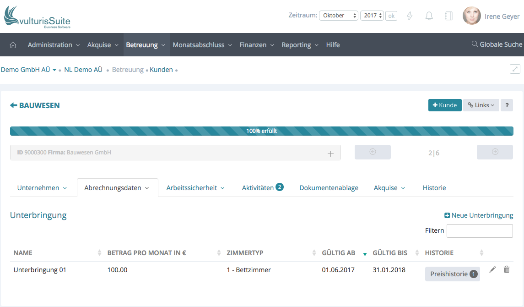
Task: Go to next customer record arrow
Action: click(x=495, y=152)
